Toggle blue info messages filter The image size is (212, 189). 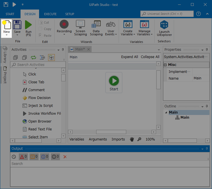(45, 157)
